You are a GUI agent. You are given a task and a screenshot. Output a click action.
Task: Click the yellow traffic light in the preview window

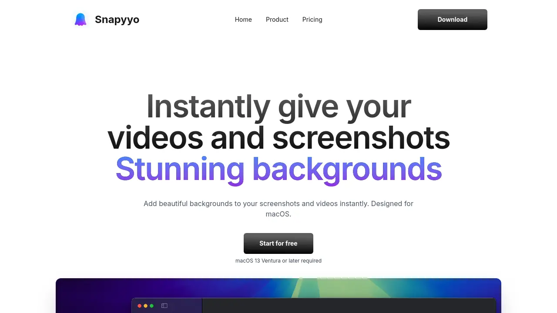click(145, 306)
